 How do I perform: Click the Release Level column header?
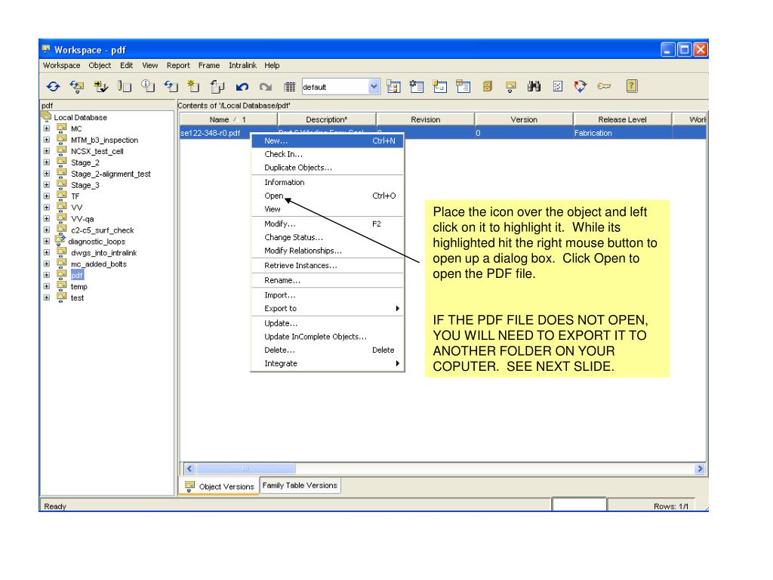click(x=622, y=119)
